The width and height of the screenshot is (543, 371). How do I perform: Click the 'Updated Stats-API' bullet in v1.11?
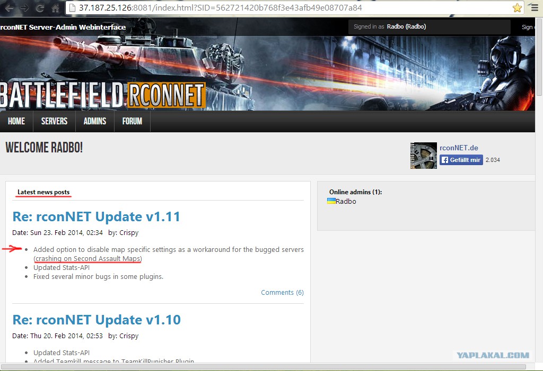pos(62,268)
